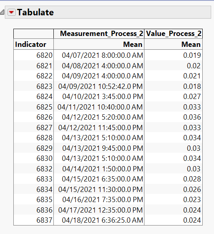Click value cell 0.026
Screen dimensions: 214x234
click(192, 190)
